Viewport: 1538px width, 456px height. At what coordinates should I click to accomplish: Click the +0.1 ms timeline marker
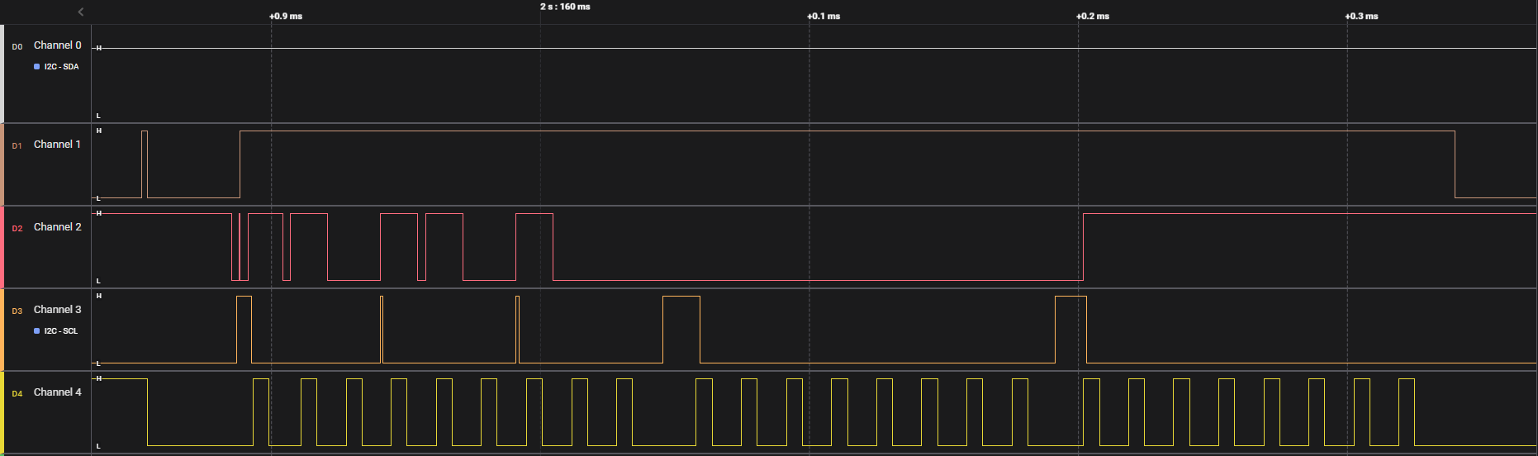tap(824, 17)
